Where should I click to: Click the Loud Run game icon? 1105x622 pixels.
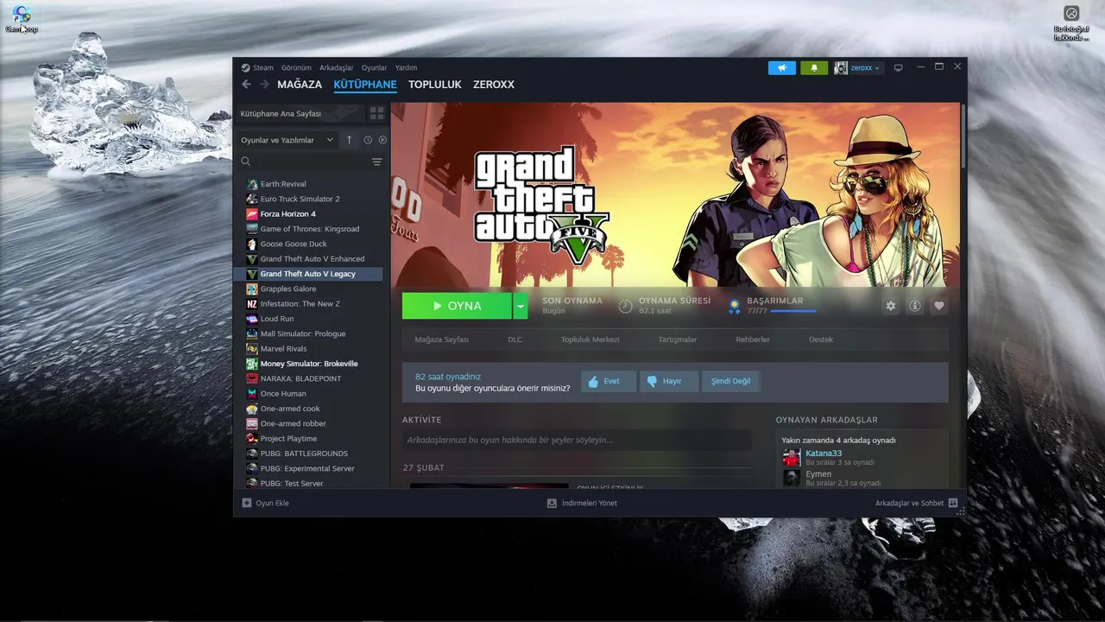(252, 319)
